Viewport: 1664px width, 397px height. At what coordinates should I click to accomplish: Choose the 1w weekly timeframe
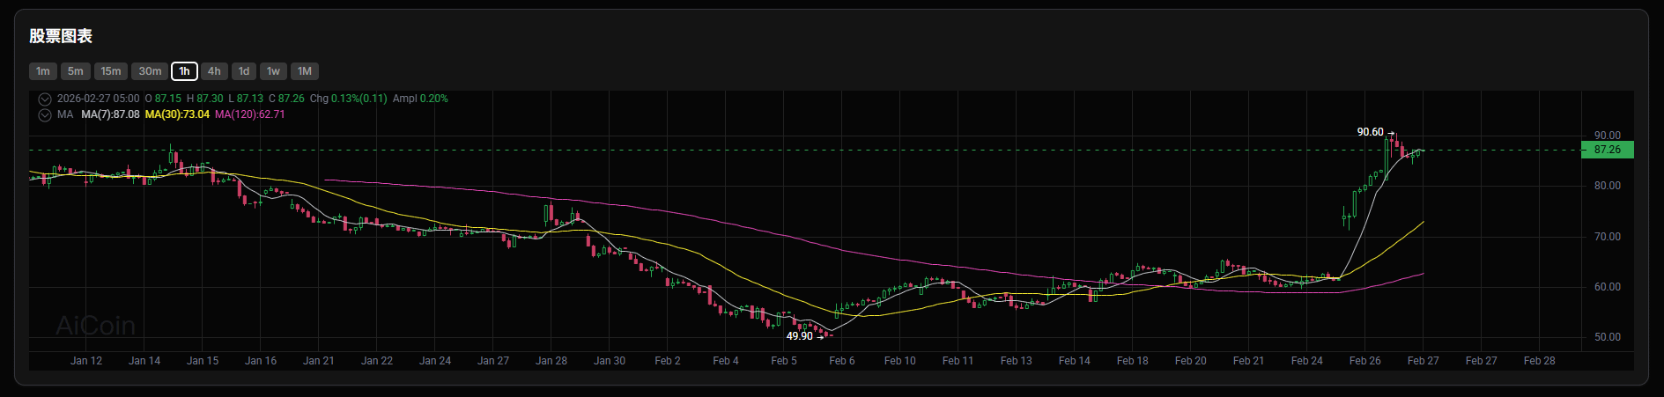pos(274,71)
